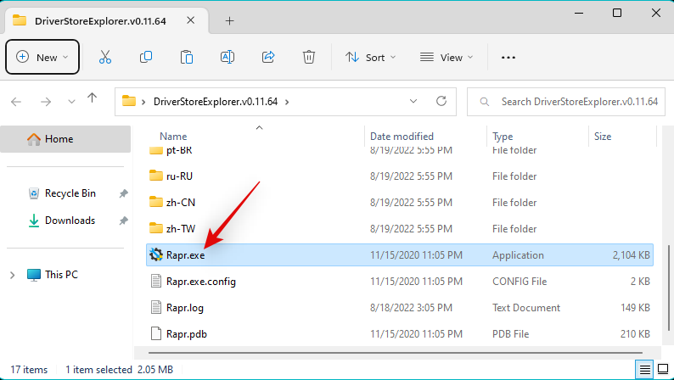Expand the recent locations chevron
Viewport: 674px width, 380px height.
(x=71, y=102)
